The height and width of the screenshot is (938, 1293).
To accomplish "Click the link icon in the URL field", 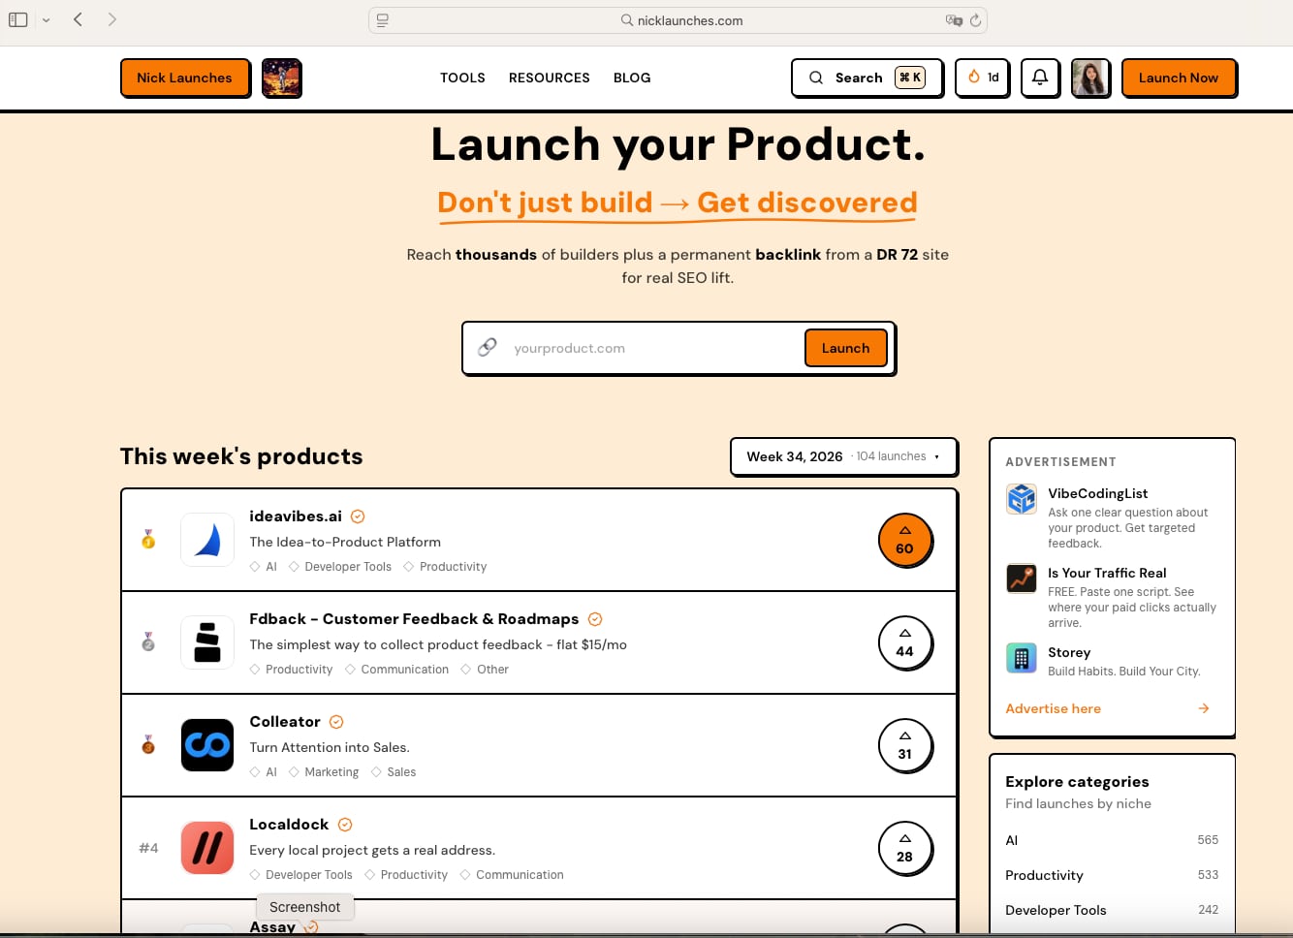I will (x=488, y=347).
